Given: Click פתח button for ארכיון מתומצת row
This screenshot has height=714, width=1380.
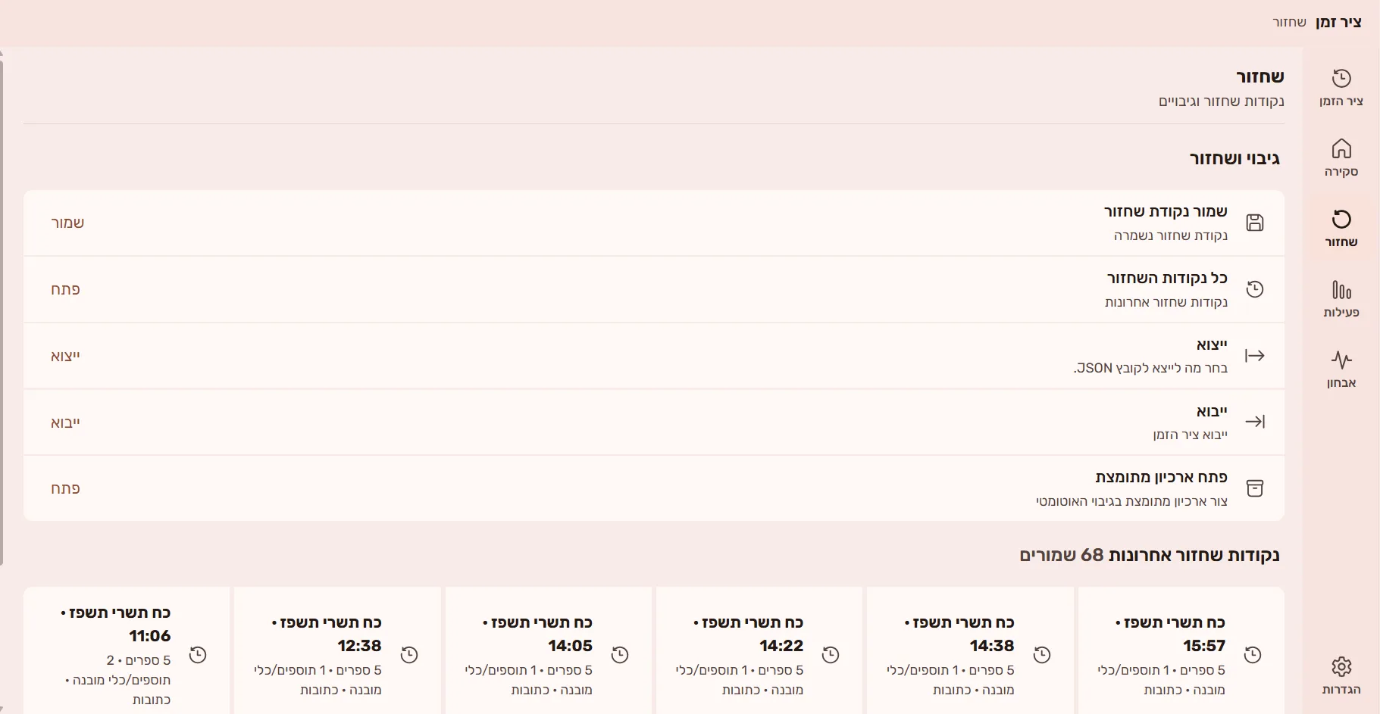Looking at the screenshot, I should pyautogui.click(x=65, y=488).
